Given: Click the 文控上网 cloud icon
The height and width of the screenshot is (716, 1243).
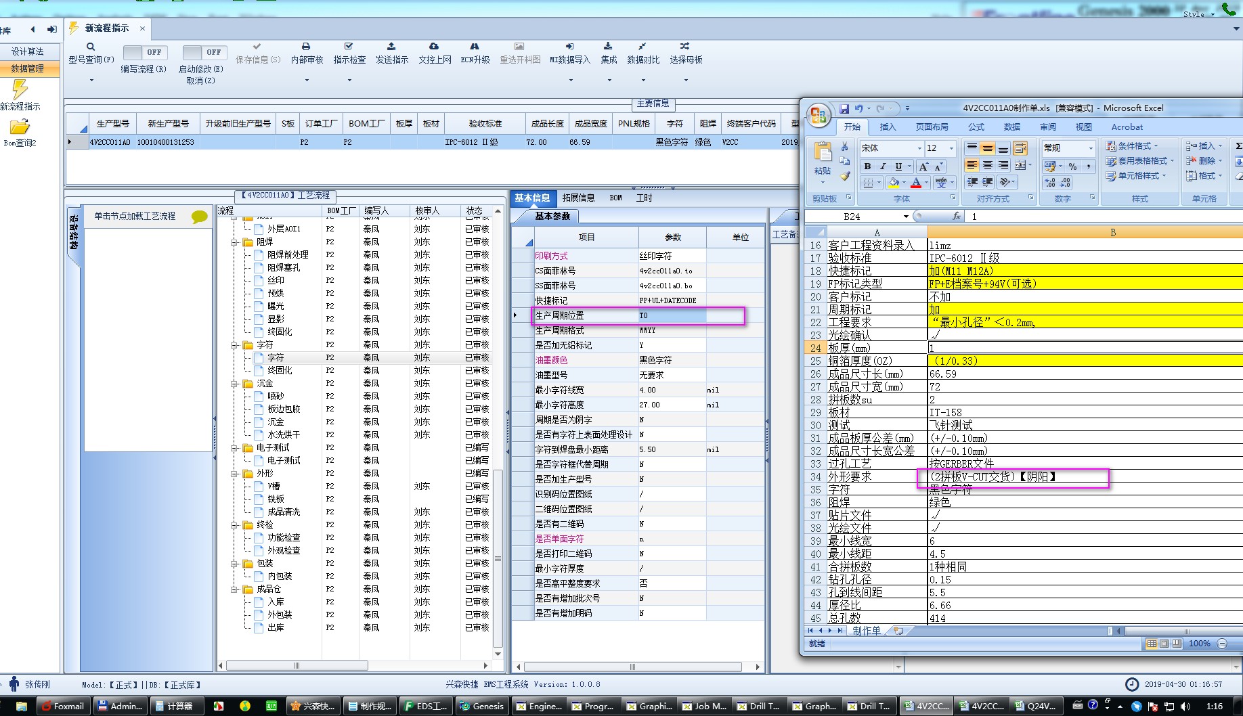Looking at the screenshot, I should coord(434,47).
